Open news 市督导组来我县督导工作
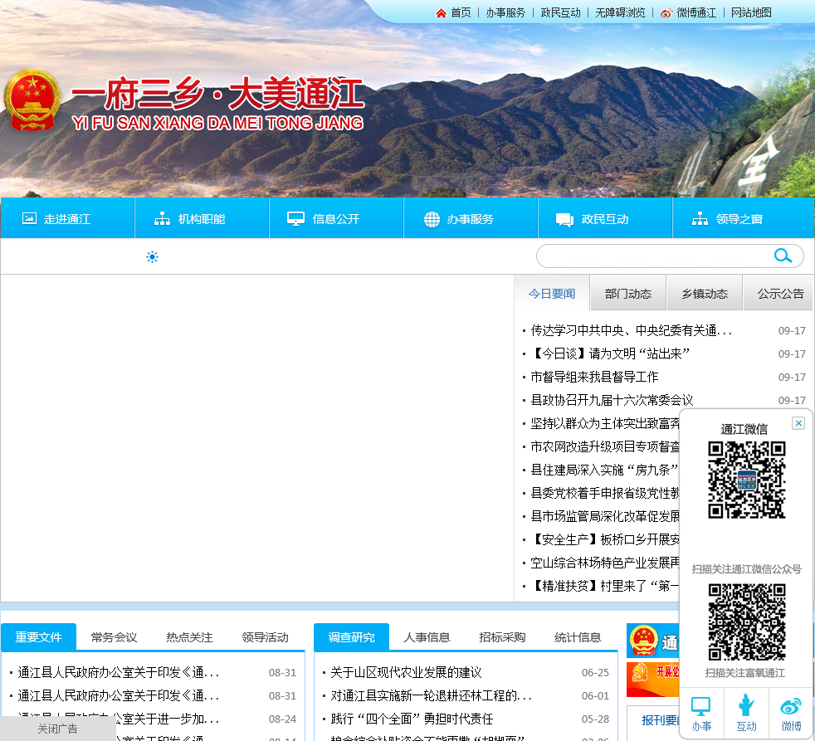The width and height of the screenshot is (815, 741). point(594,377)
